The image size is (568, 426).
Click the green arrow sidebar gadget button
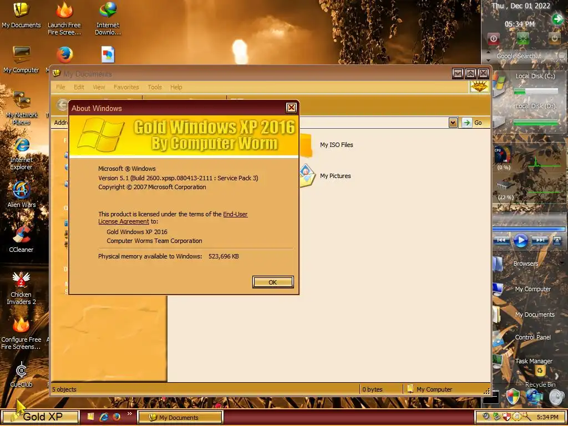(557, 19)
